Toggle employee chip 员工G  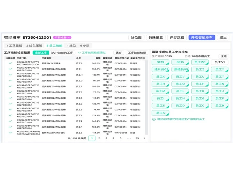click(200, 98)
